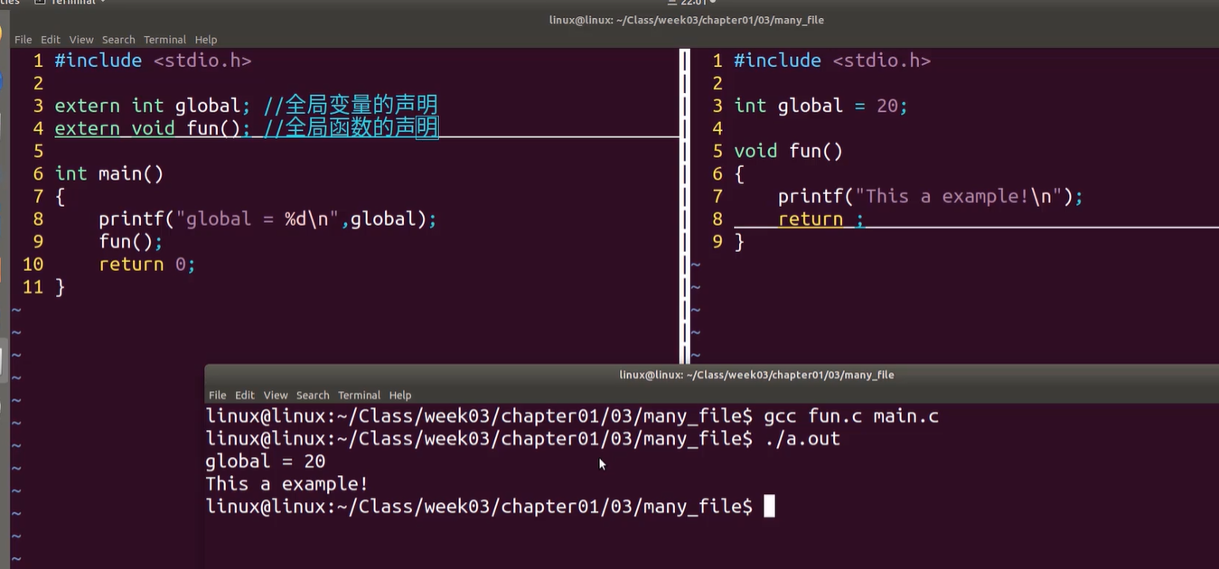The image size is (1219, 569).
Task: Click 'This a example!' output in terminal
Action: (287, 484)
